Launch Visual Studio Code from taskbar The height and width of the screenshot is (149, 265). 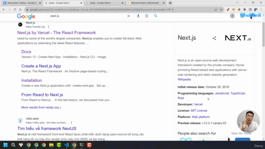coord(67,145)
